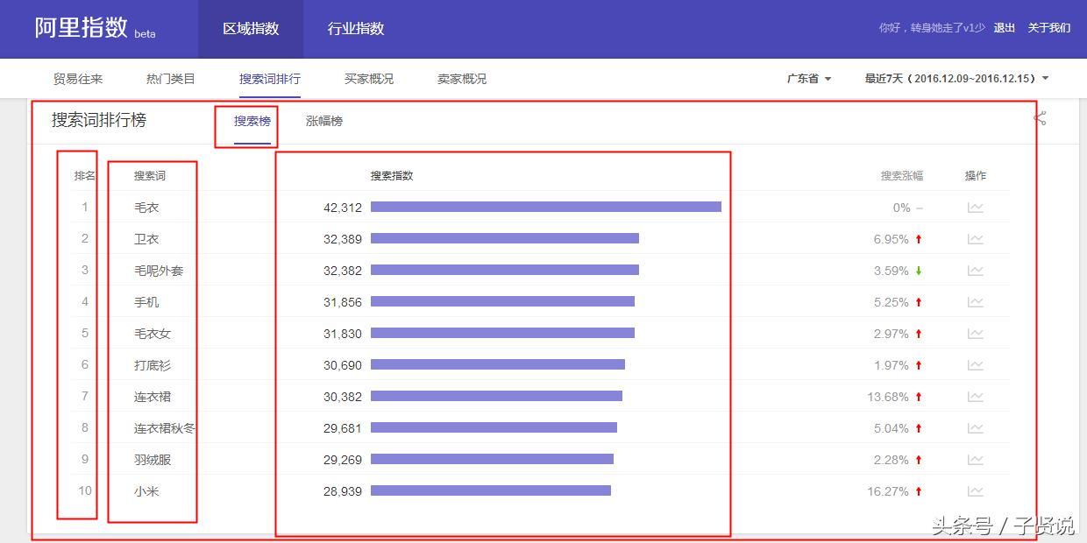This screenshot has width=1087, height=543.
Task: Switch to 涨幅榜 ranking tab
Action: (x=324, y=121)
